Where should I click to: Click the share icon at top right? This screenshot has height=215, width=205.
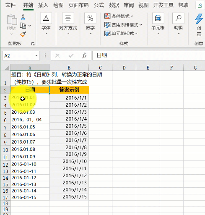200,5
